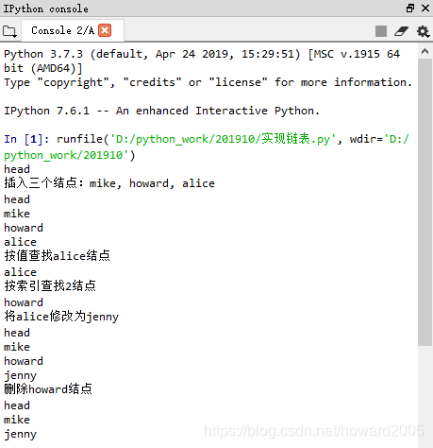
Task: Click the last 'jenny' output line
Action: (20, 435)
